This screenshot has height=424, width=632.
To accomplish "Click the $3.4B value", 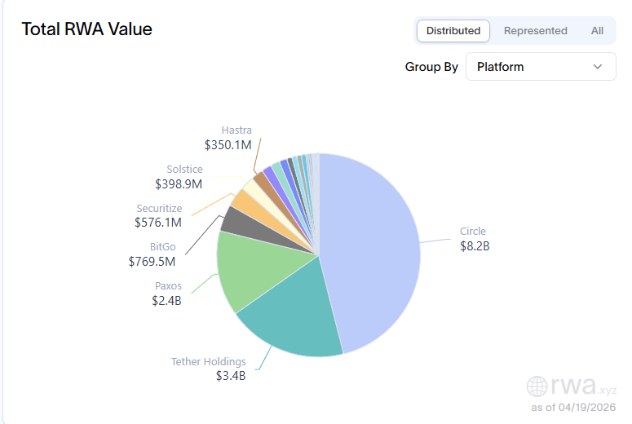I will tap(231, 376).
